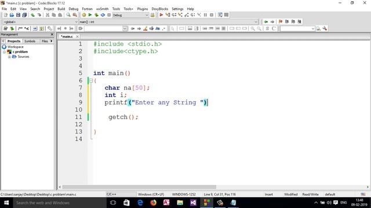371x208 pixels.
Task: Open the main() : int function dropdown
Action: pyautogui.click(x=168, y=22)
